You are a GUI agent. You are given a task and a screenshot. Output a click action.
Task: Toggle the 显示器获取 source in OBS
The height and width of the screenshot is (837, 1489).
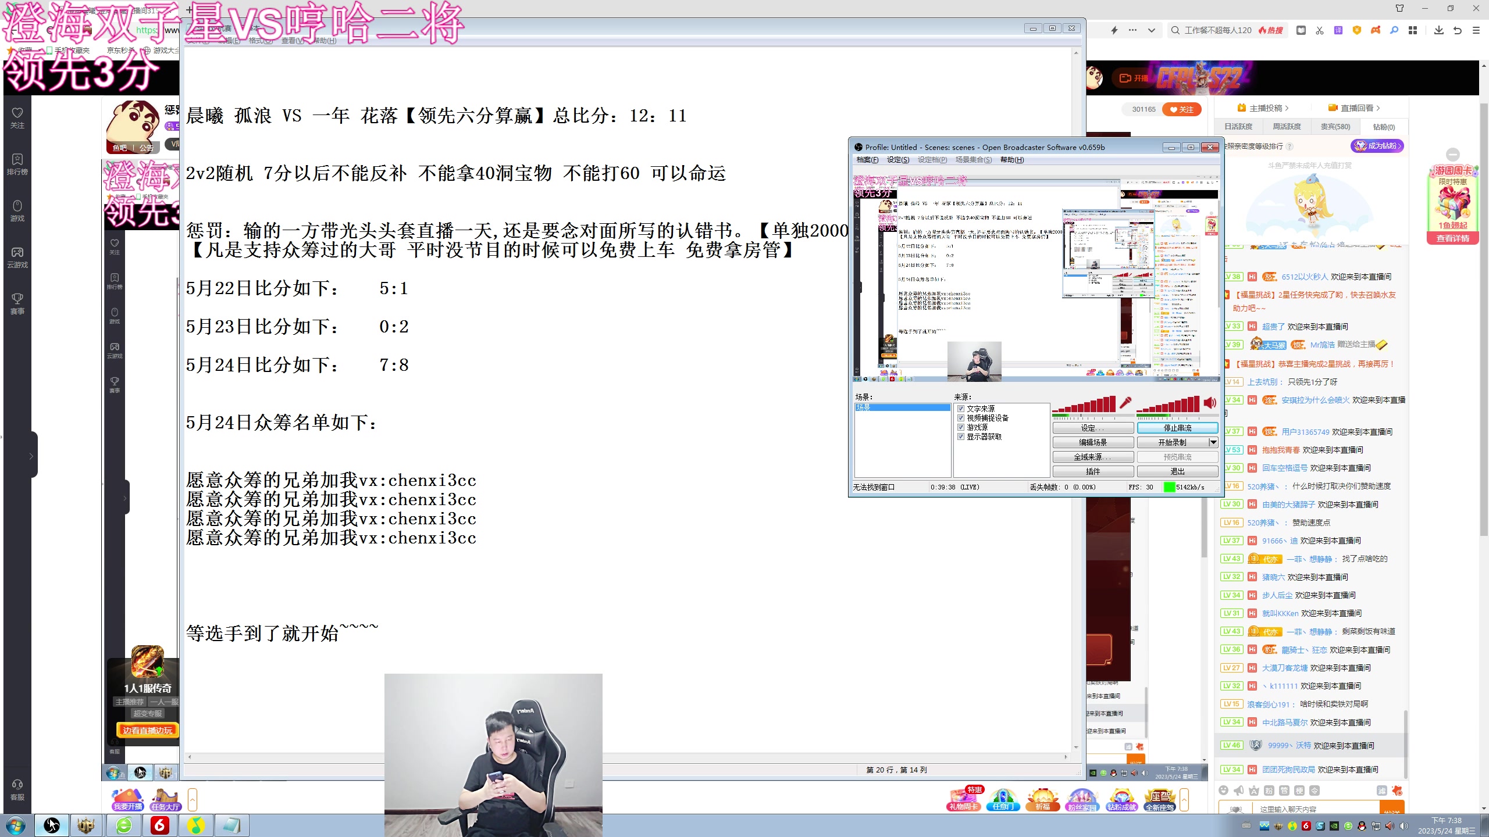(961, 437)
